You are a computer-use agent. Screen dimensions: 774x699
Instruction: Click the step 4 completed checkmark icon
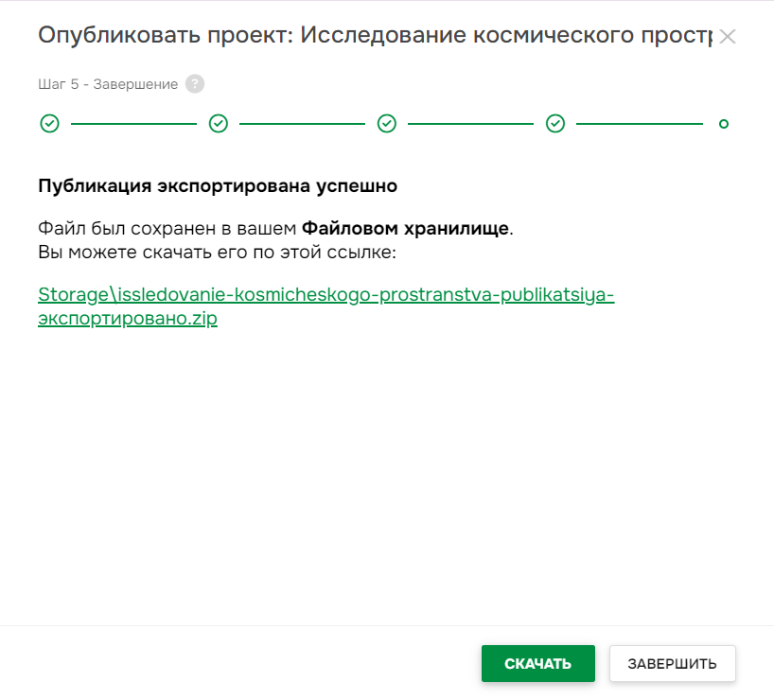(x=555, y=123)
